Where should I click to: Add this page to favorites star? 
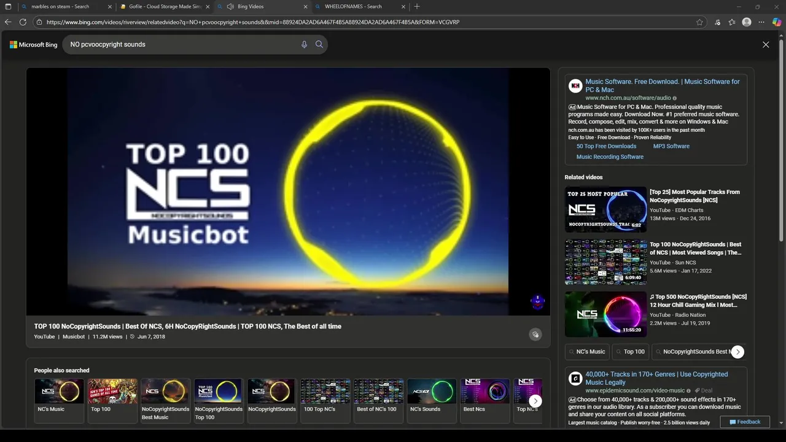(699, 22)
